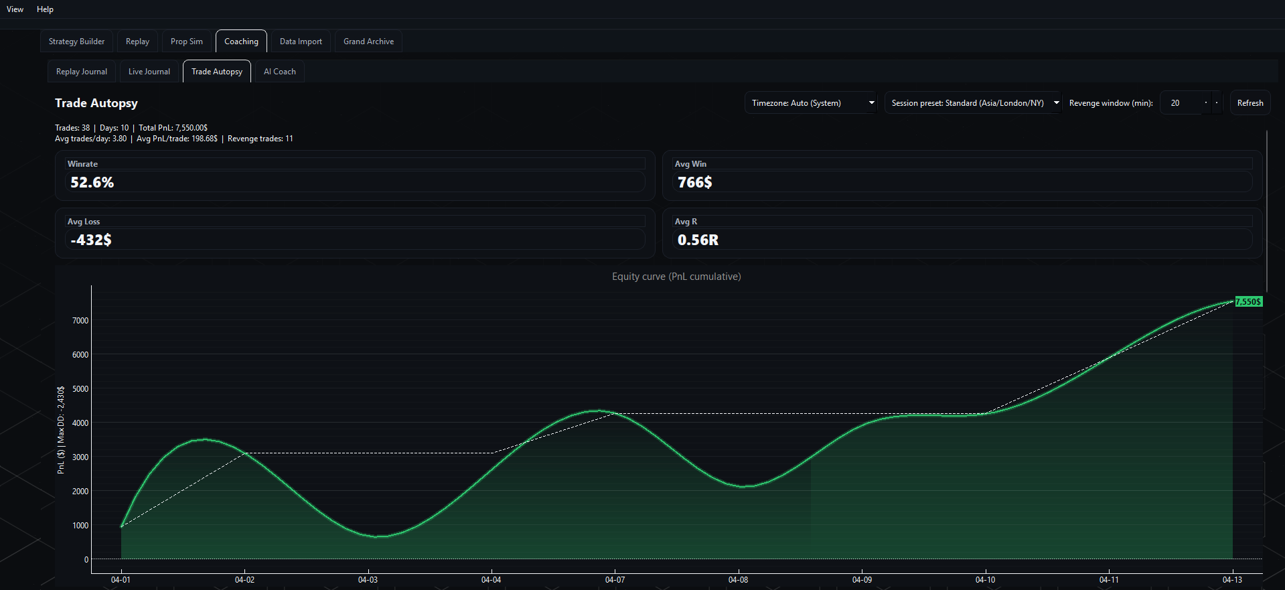The height and width of the screenshot is (590, 1285).
Task: Switch to the Strategy Builder tab
Action: [76, 42]
